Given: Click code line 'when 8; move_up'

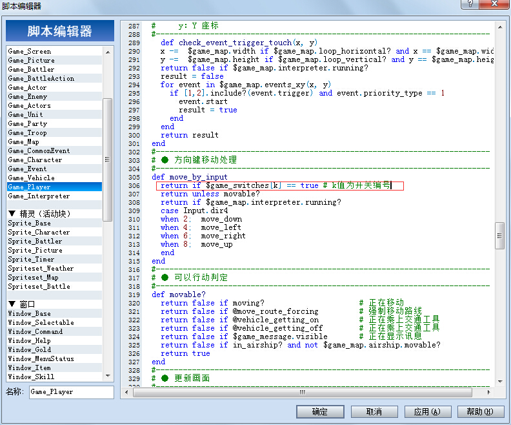Looking at the screenshot, I should pos(197,244).
